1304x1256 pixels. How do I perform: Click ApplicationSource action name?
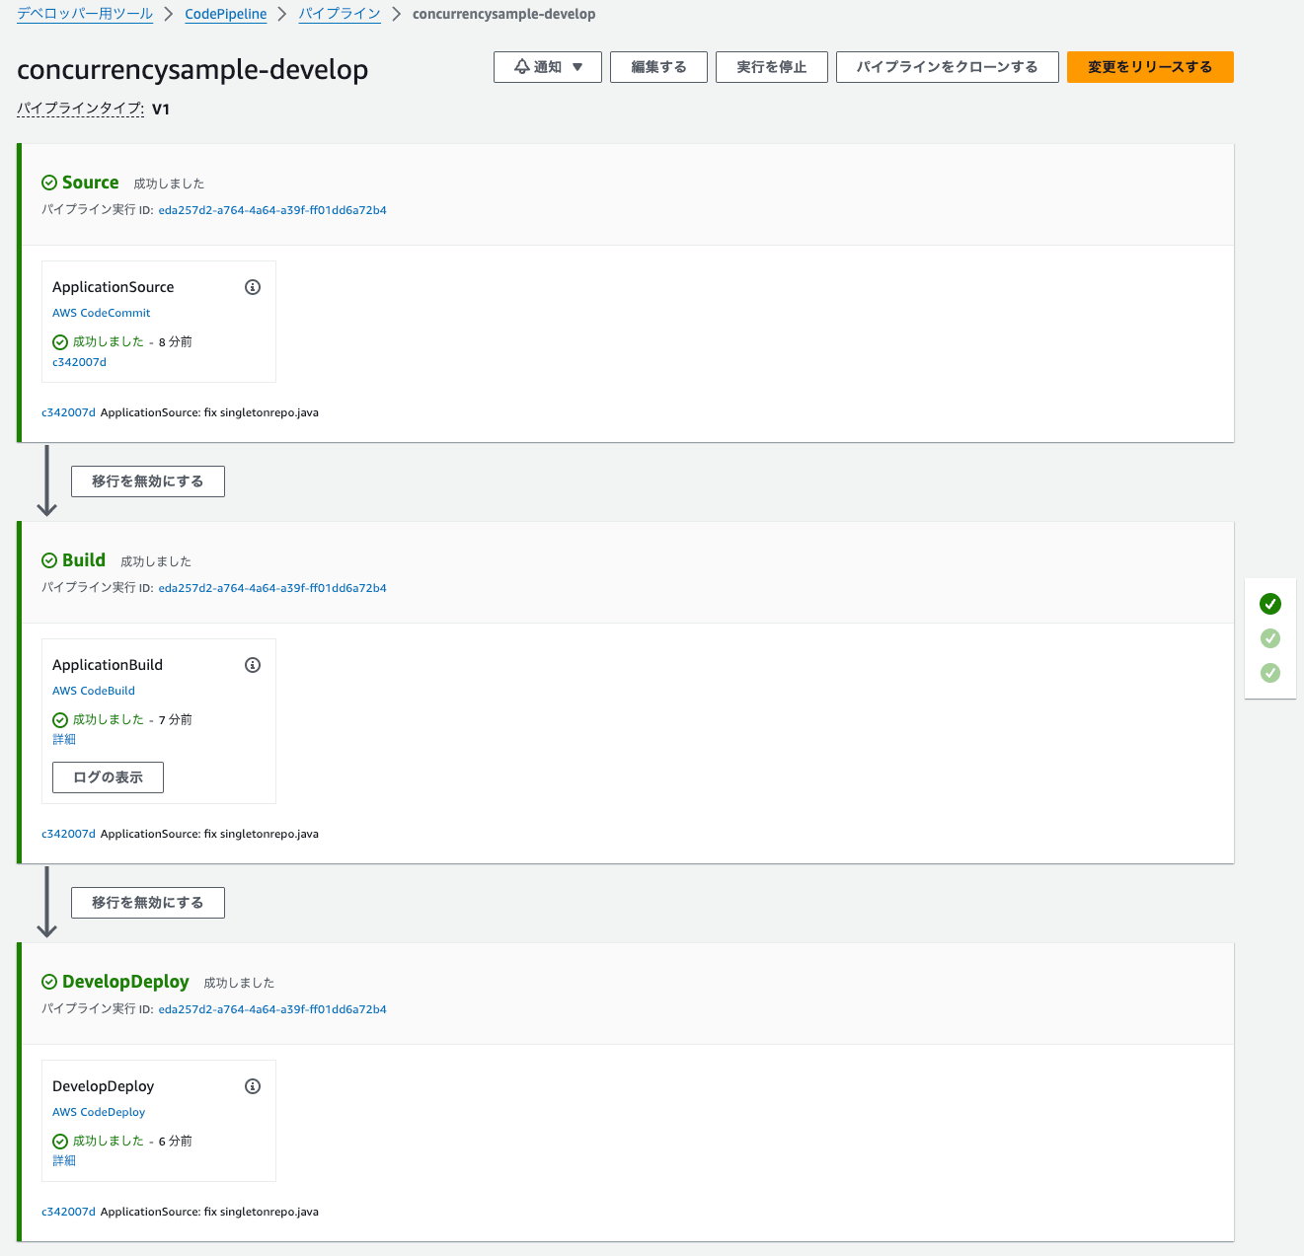click(114, 287)
